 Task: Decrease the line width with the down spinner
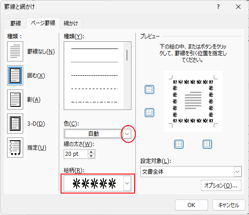tap(91, 156)
